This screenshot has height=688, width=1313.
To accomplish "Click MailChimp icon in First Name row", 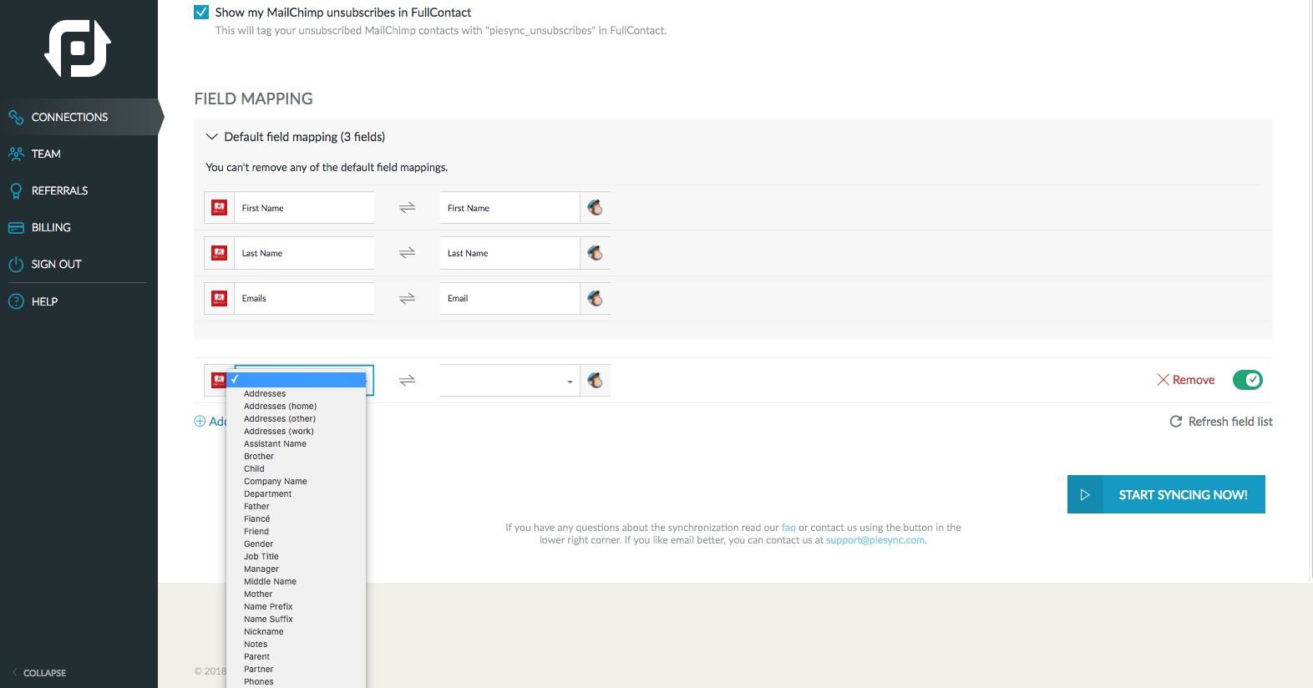I will pyautogui.click(x=596, y=208).
